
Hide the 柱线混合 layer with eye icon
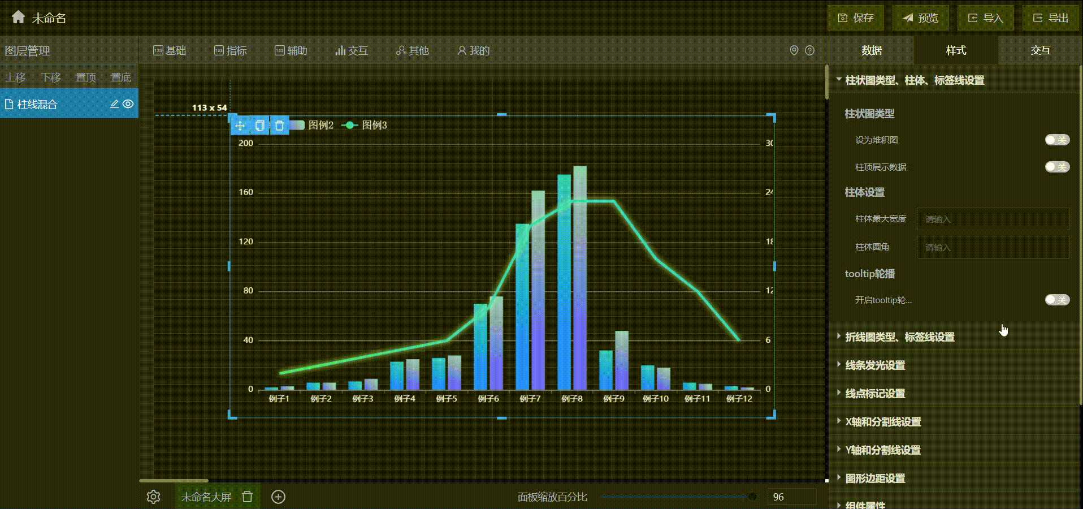coord(128,104)
